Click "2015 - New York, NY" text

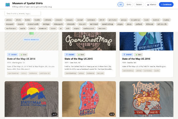(x=72, y=63)
